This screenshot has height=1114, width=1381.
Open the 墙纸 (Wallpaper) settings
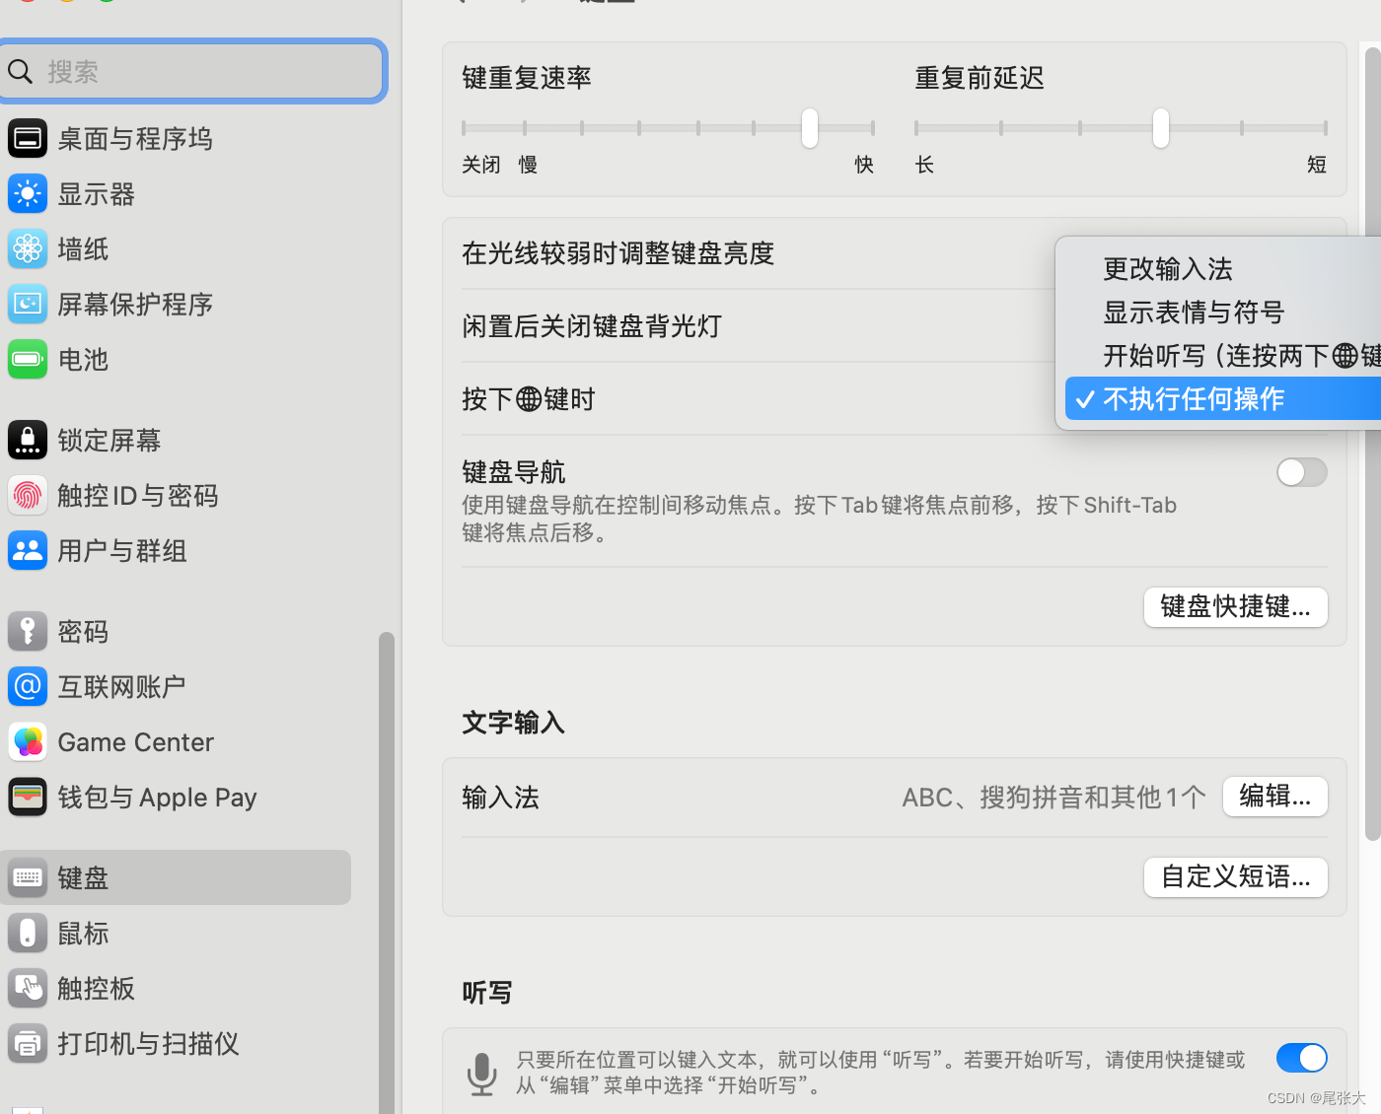coord(82,248)
